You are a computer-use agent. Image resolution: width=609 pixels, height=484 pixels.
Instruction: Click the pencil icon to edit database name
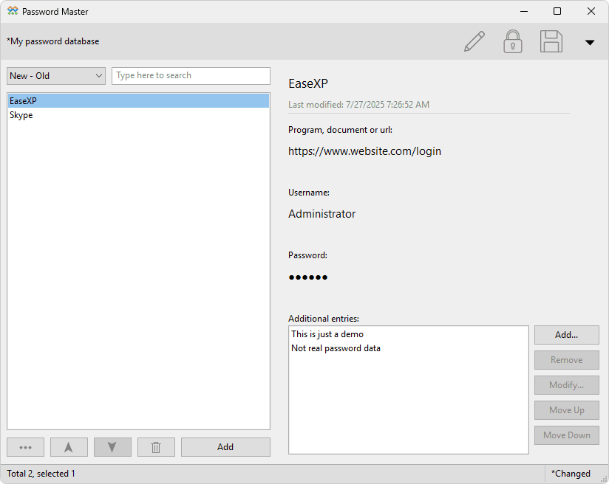(474, 41)
